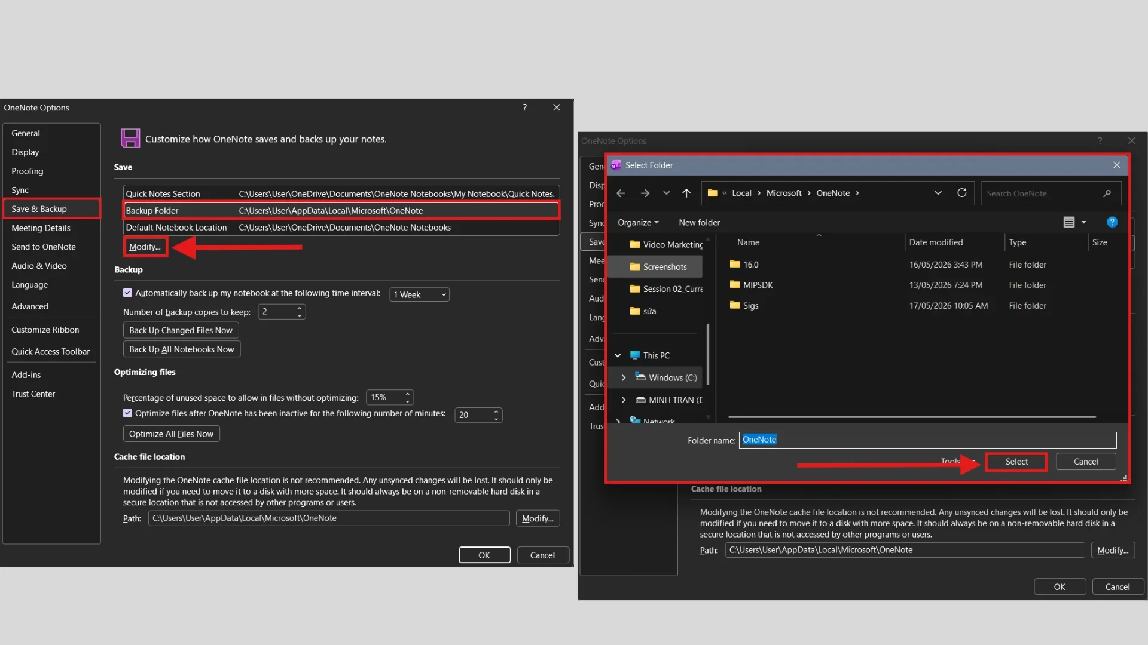Collapse the This PC tree node
The height and width of the screenshot is (645, 1148).
click(618, 355)
